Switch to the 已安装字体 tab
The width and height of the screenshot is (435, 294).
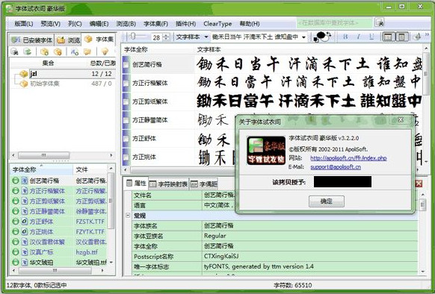pos(31,40)
